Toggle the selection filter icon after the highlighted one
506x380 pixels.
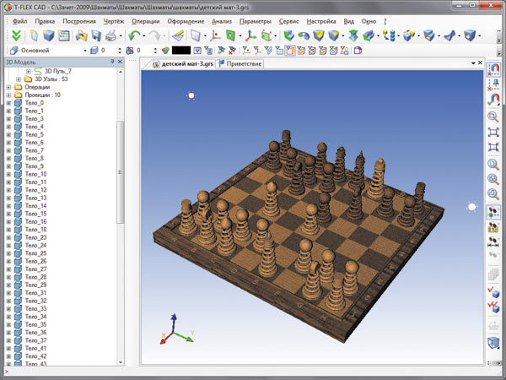click(301, 51)
